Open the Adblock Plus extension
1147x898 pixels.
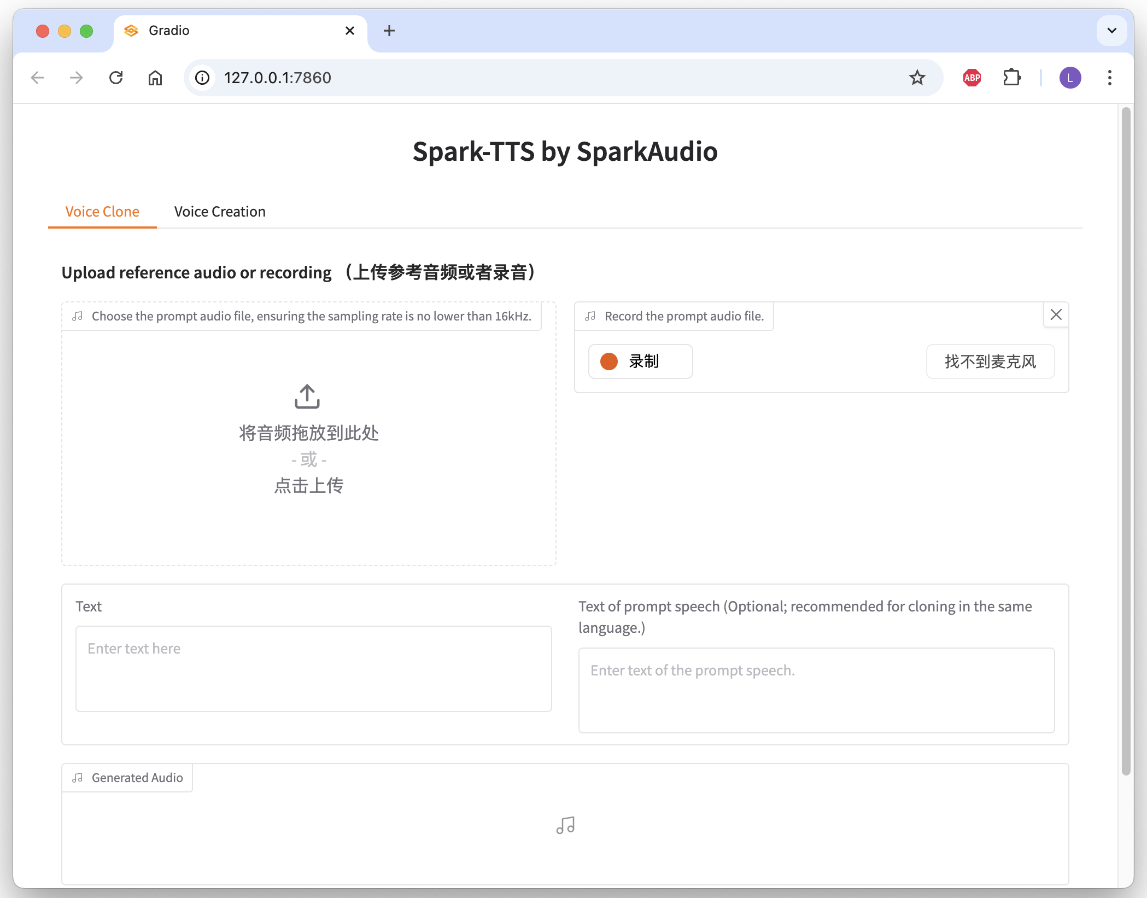pos(972,78)
